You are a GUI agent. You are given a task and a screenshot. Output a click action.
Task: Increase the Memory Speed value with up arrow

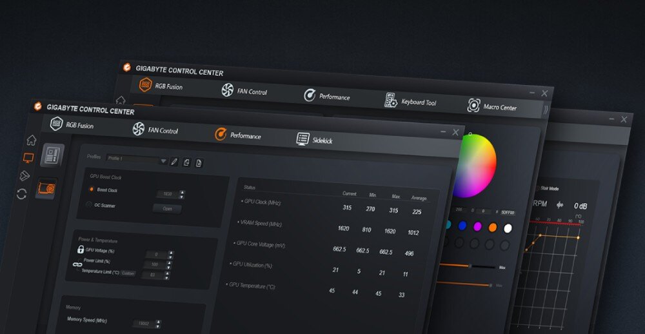(159, 322)
